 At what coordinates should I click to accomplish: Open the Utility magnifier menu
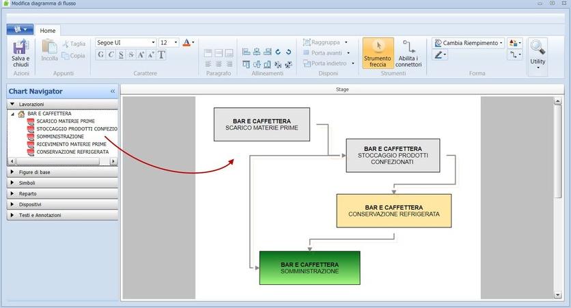538,54
